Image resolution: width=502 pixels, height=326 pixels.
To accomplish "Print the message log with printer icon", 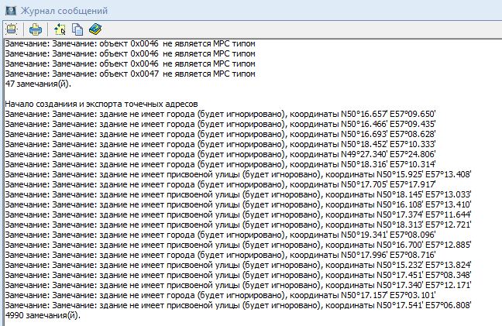I will 36,29.
